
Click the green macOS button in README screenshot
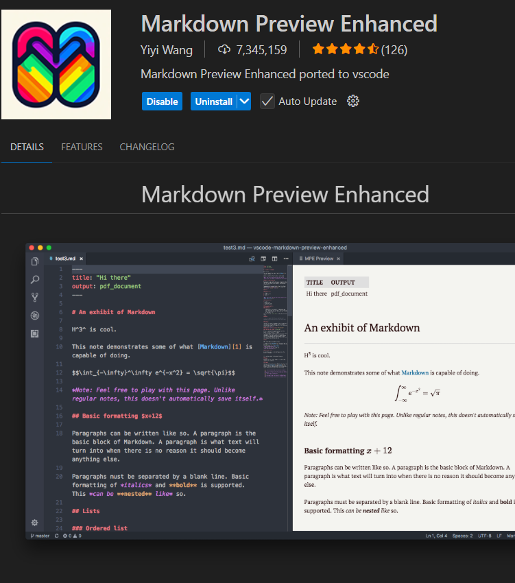tap(49, 248)
